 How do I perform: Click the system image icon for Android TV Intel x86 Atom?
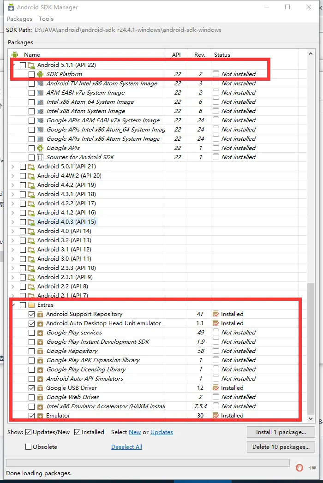(40, 83)
